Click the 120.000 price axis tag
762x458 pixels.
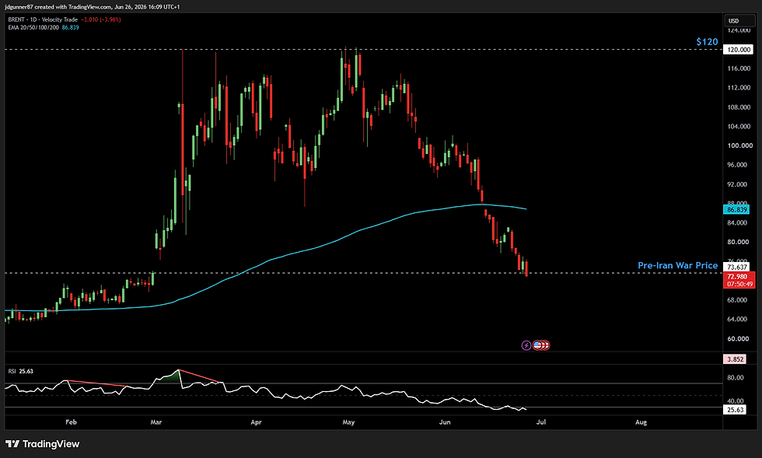(x=739, y=50)
